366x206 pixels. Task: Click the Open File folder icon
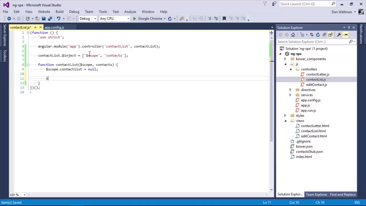pyautogui.click(x=37, y=19)
